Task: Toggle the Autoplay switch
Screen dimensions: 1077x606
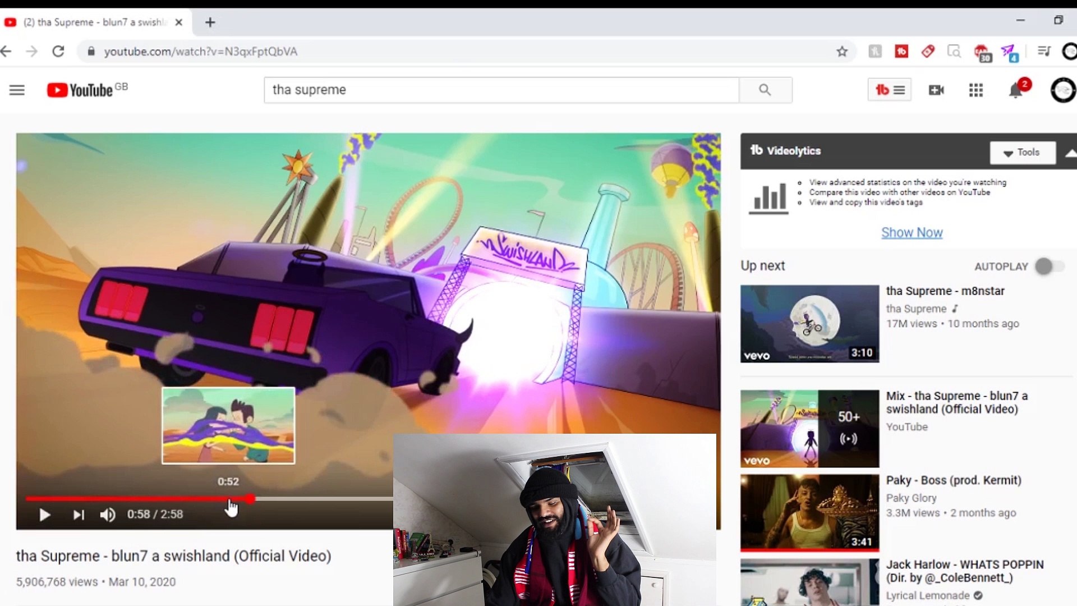Action: [x=1049, y=267]
